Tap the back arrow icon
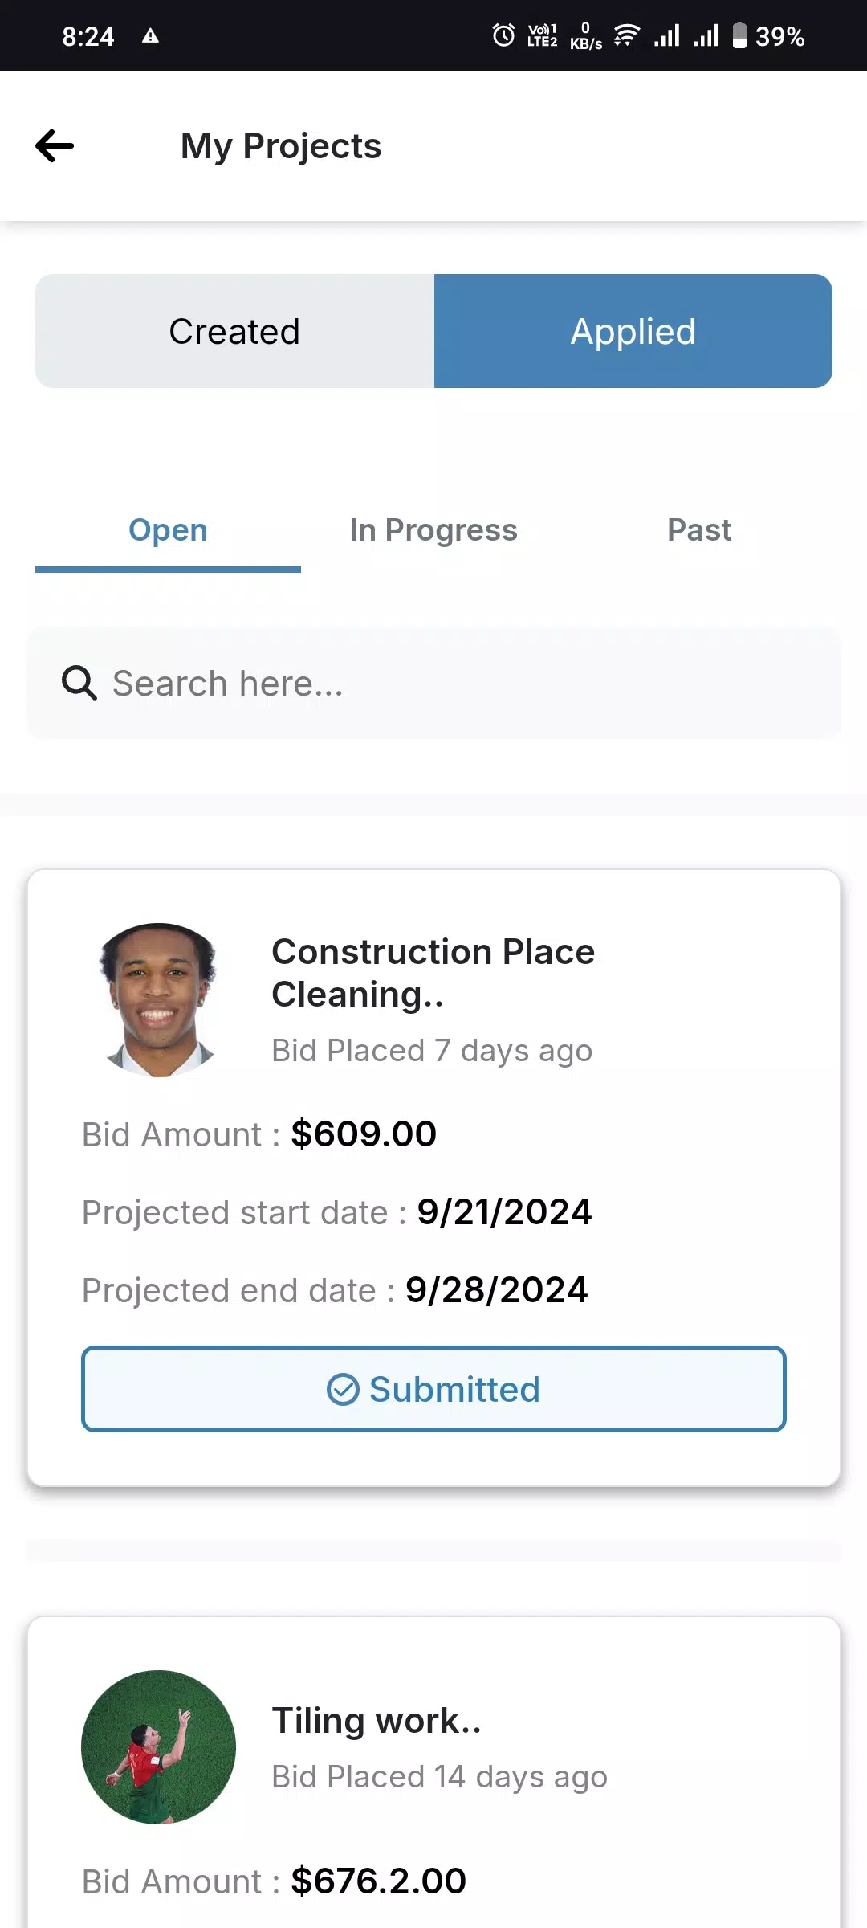The width and height of the screenshot is (867, 1928). pyautogui.click(x=55, y=146)
